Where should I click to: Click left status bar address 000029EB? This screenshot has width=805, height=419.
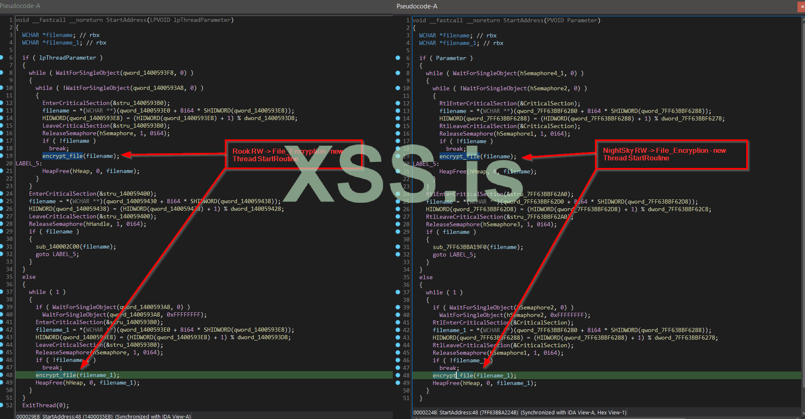(x=28, y=416)
